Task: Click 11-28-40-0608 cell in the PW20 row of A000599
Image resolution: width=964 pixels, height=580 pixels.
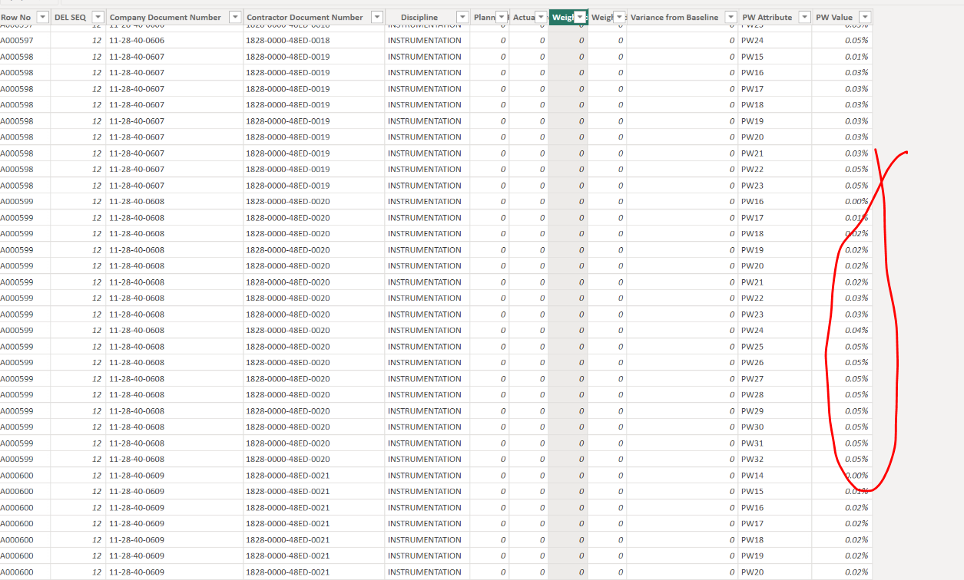Action: [174, 265]
